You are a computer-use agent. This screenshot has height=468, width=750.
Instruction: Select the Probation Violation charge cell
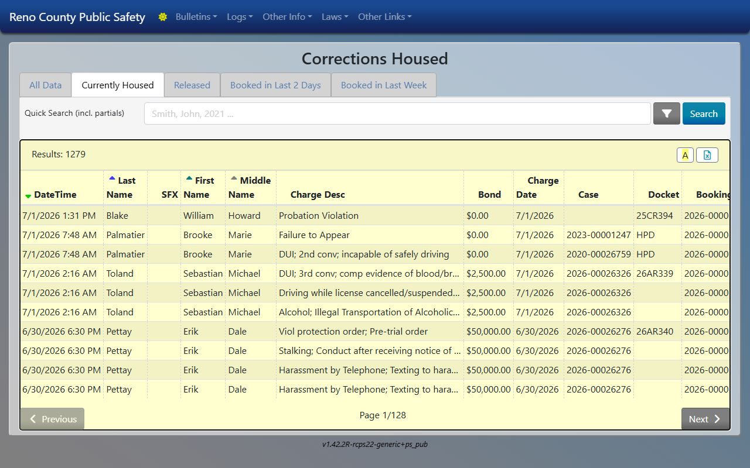coord(370,215)
